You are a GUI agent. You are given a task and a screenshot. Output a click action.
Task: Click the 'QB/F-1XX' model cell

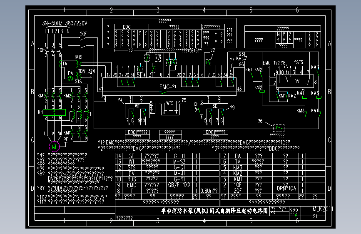(179, 185)
